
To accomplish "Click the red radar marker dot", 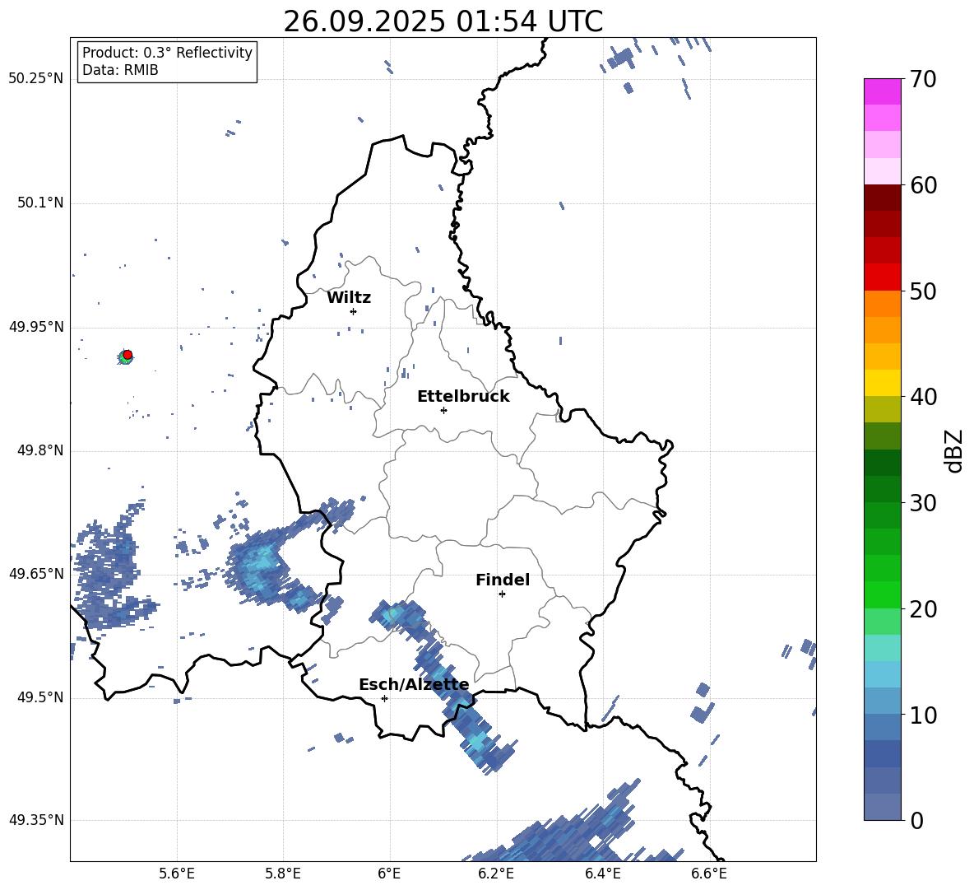I will click(128, 354).
